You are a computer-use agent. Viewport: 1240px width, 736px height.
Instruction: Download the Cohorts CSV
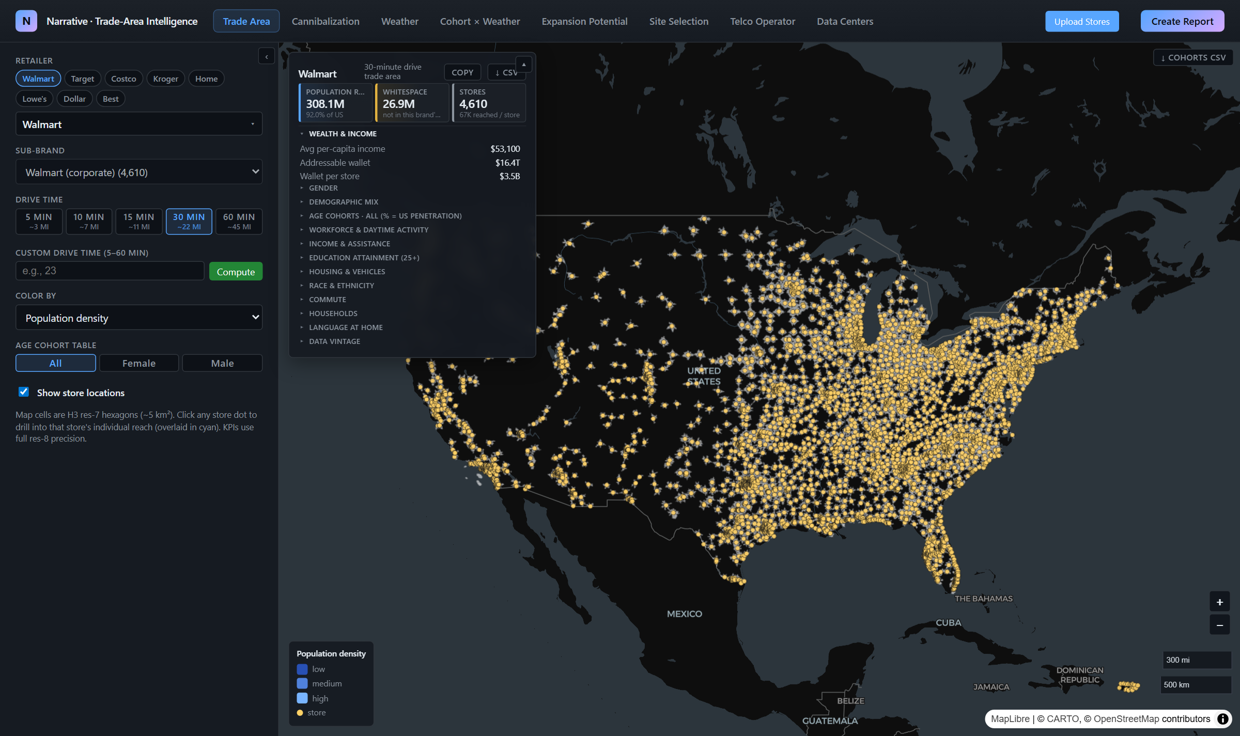[x=1193, y=57]
